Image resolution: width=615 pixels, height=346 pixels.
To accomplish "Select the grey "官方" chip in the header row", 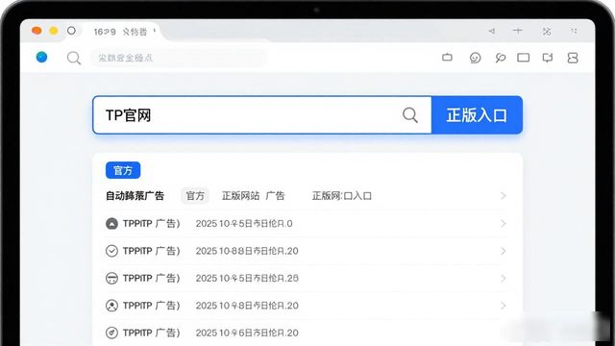I will click(x=195, y=196).
